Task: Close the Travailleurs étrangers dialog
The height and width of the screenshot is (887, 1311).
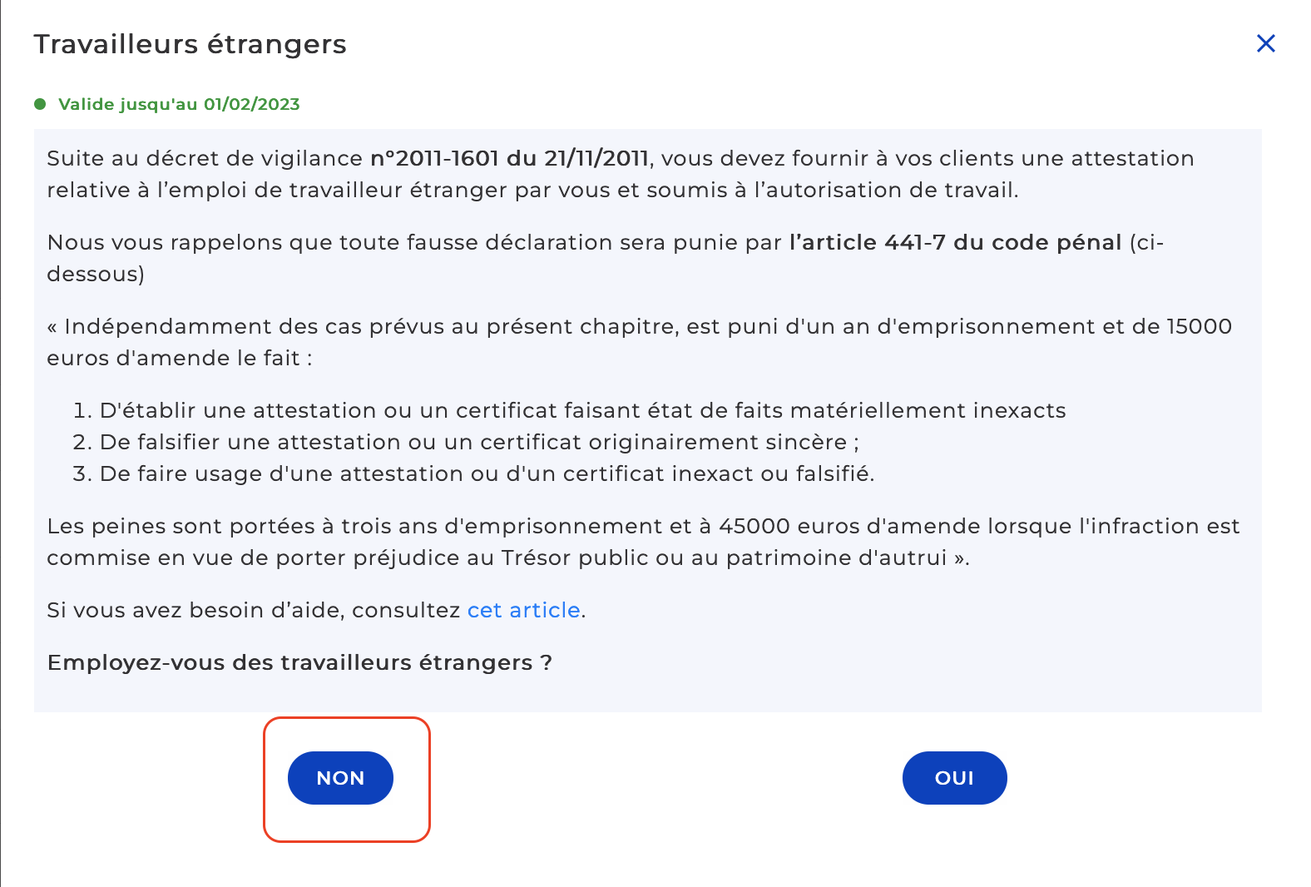Action: pos(1265,43)
